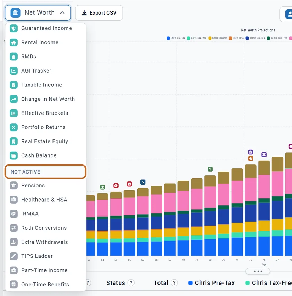Click the gray Pensions bank icon
Image resolution: width=292 pixels, height=296 pixels.
point(14,186)
